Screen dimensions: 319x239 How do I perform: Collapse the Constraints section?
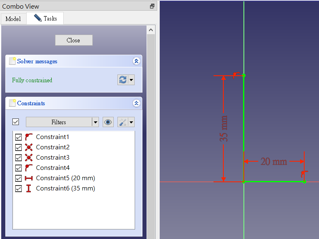tap(136, 103)
